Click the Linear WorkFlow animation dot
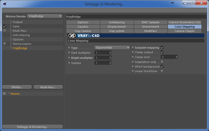The height and width of the screenshot is (131, 209). click(133, 71)
